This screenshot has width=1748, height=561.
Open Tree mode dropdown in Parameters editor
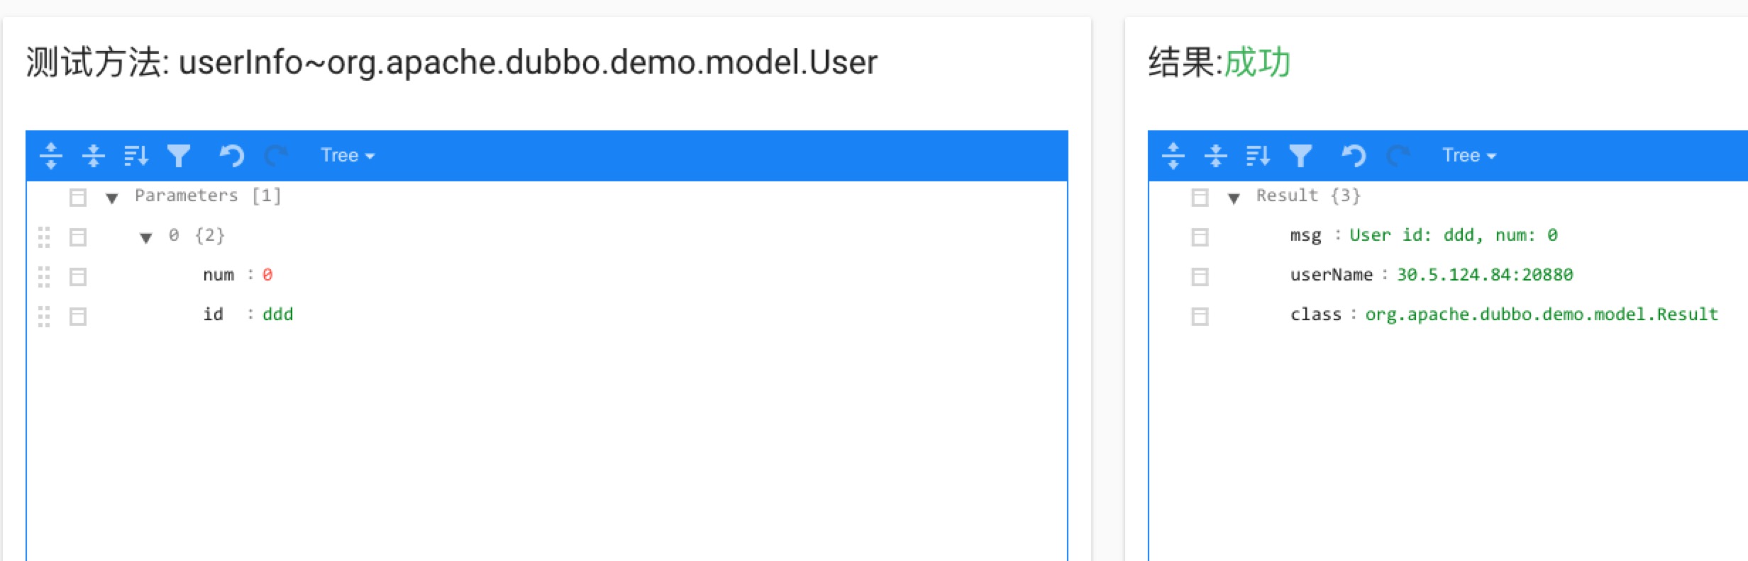347,155
